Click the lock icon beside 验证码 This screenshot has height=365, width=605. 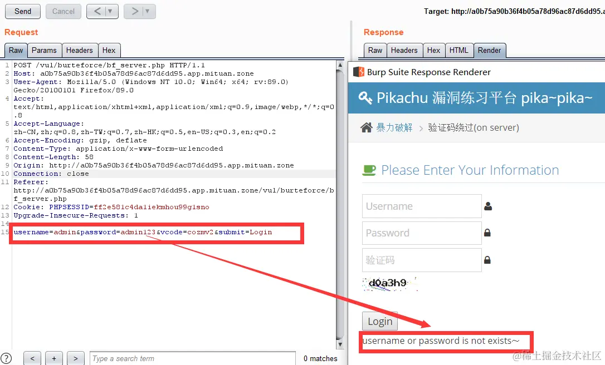pyautogui.click(x=487, y=260)
